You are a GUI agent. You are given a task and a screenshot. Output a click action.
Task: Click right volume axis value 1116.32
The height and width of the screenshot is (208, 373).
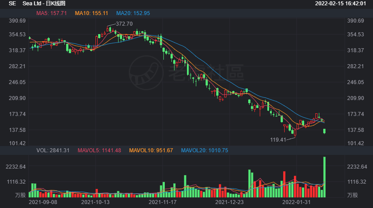(x=357, y=182)
